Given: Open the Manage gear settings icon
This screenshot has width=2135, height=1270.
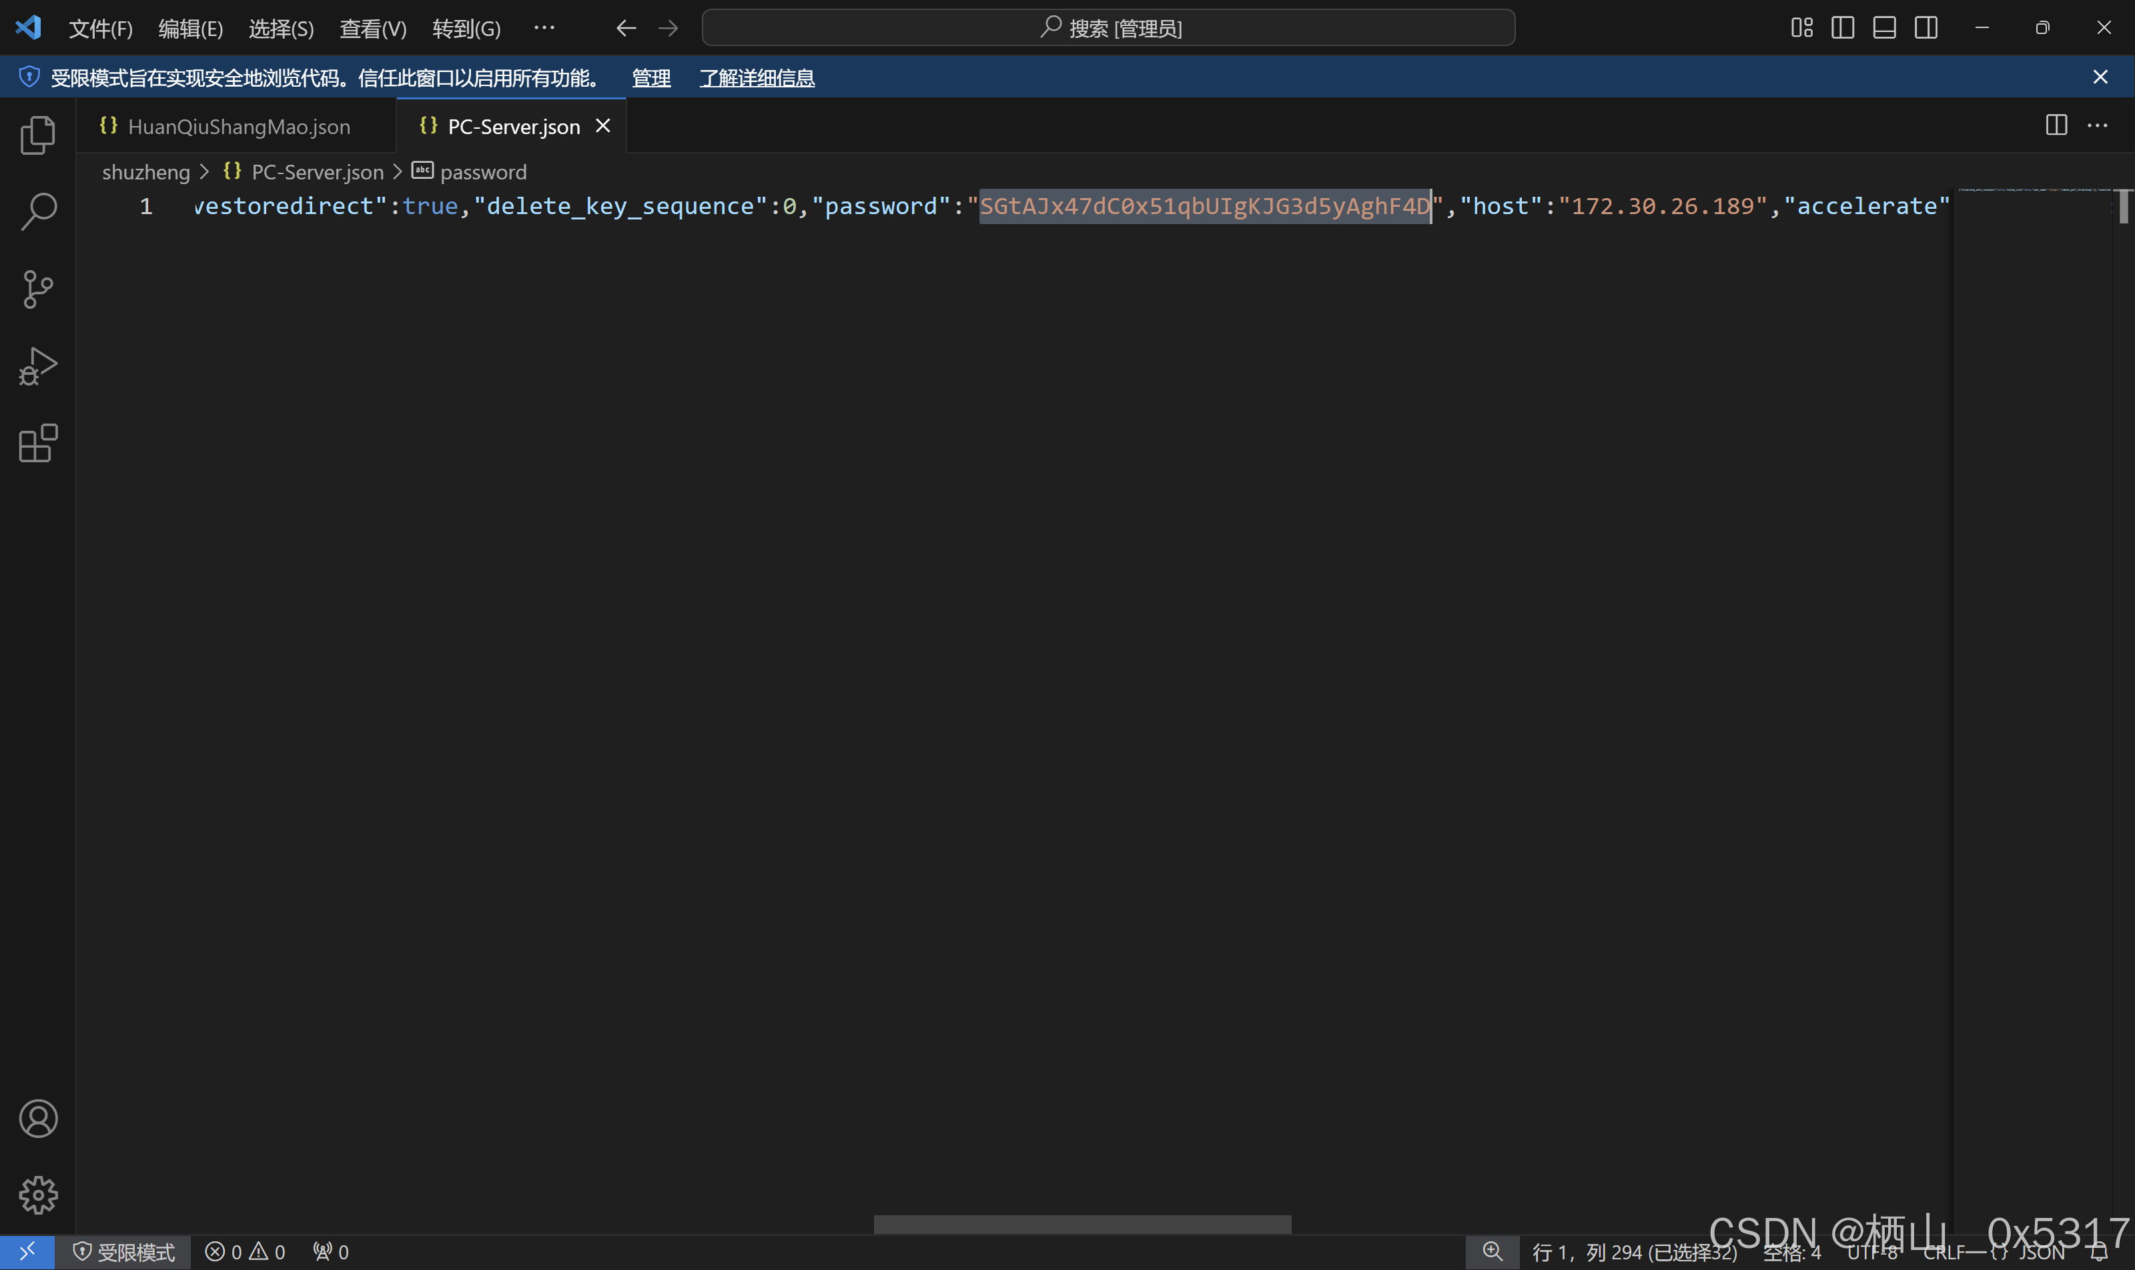Looking at the screenshot, I should point(37,1195).
